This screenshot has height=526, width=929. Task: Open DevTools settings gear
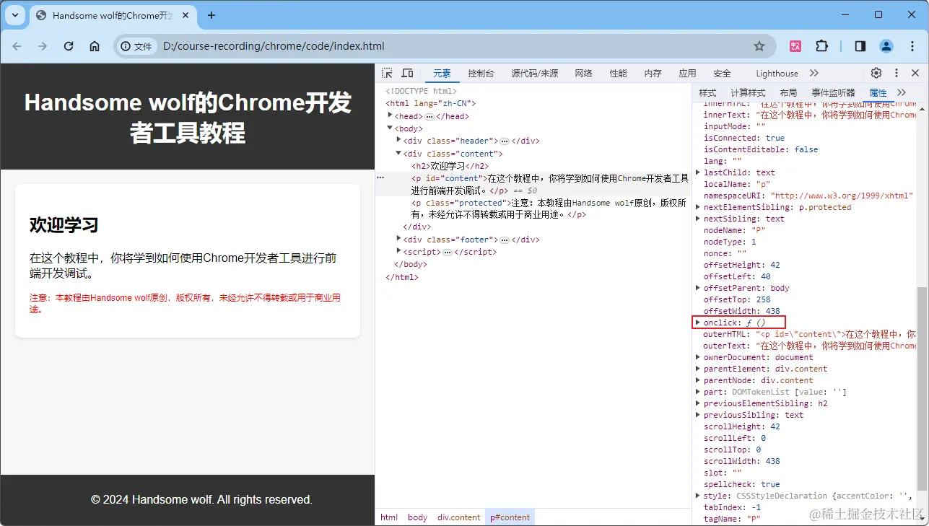tap(876, 73)
